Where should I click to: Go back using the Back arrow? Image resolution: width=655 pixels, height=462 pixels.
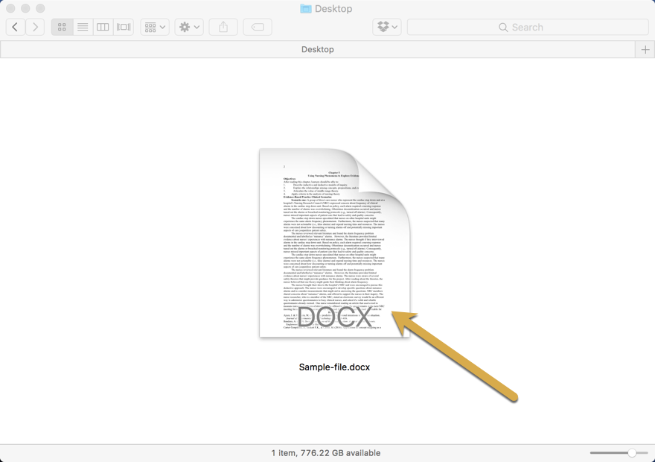coord(16,27)
